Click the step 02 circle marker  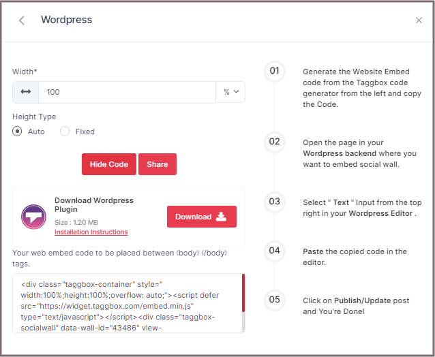(x=275, y=142)
